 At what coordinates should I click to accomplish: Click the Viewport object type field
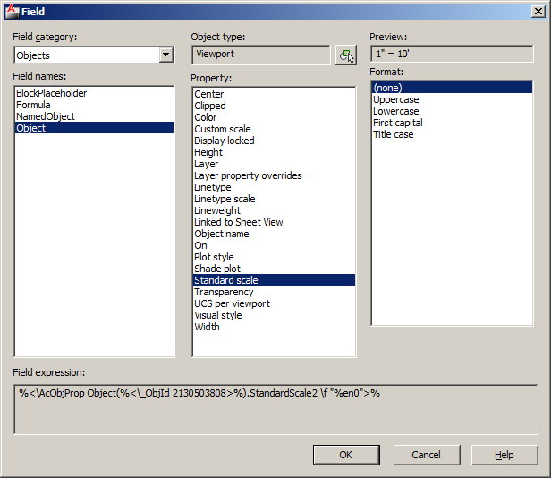[261, 55]
